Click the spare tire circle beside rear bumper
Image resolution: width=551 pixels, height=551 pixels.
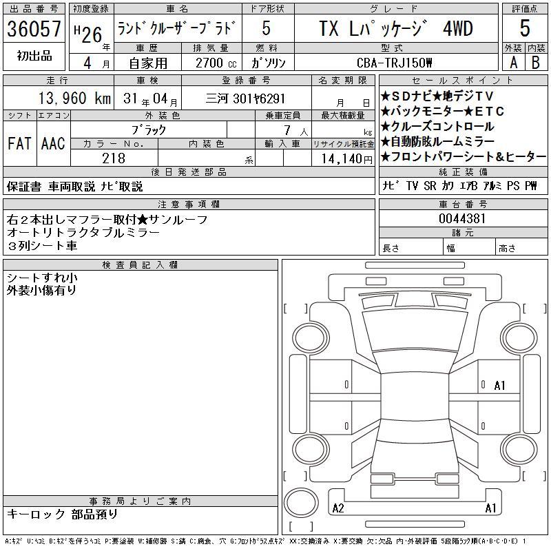[x=301, y=503]
